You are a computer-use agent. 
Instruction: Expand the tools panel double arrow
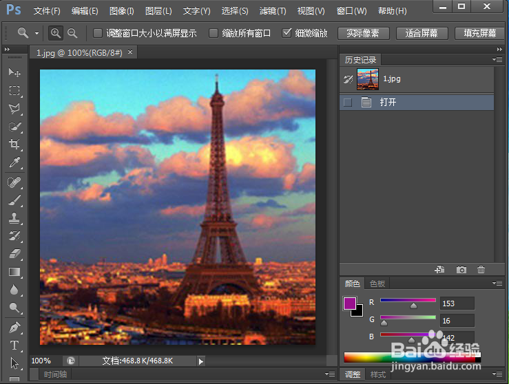tap(7, 50)
